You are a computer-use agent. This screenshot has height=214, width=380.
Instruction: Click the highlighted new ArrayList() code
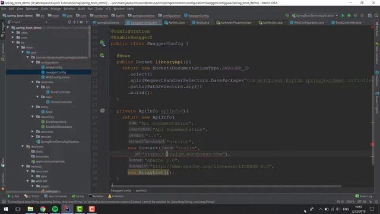coord(148,172)
